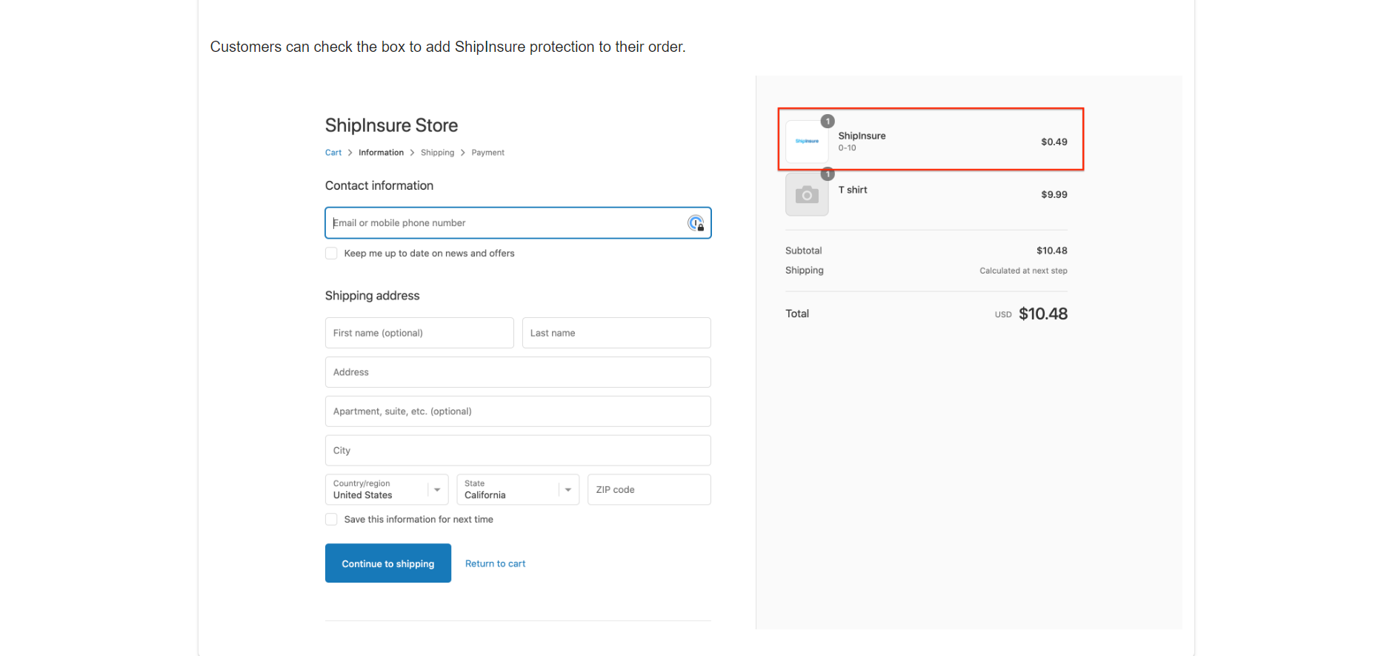1398x656 pixels.
Task: Click the Apartment, suite, etc. field
Action: click(x=518, y=411)
